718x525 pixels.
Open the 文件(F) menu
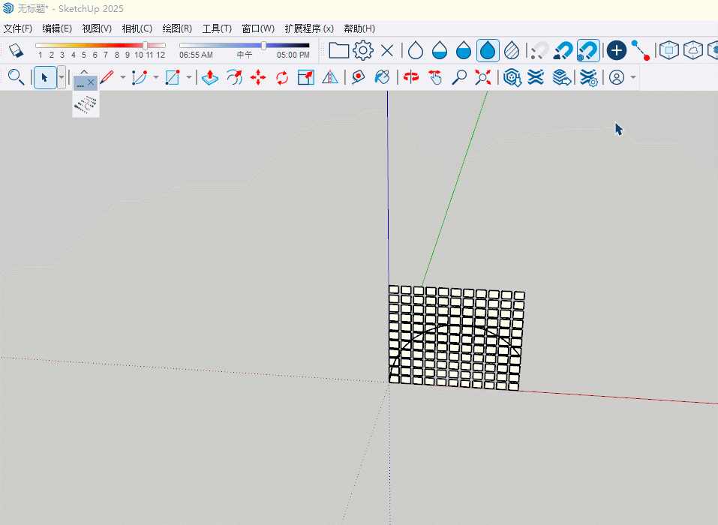tap(18, 28)
